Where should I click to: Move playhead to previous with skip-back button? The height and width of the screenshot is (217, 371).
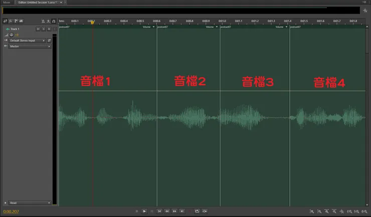pyautogui.click(x=159, y=211)
